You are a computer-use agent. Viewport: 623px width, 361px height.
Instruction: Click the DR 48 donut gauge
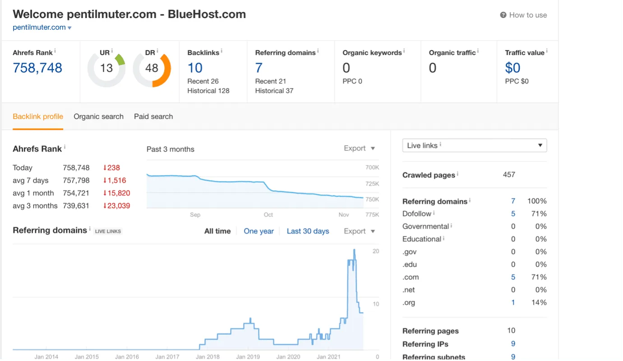click(152, 68)
